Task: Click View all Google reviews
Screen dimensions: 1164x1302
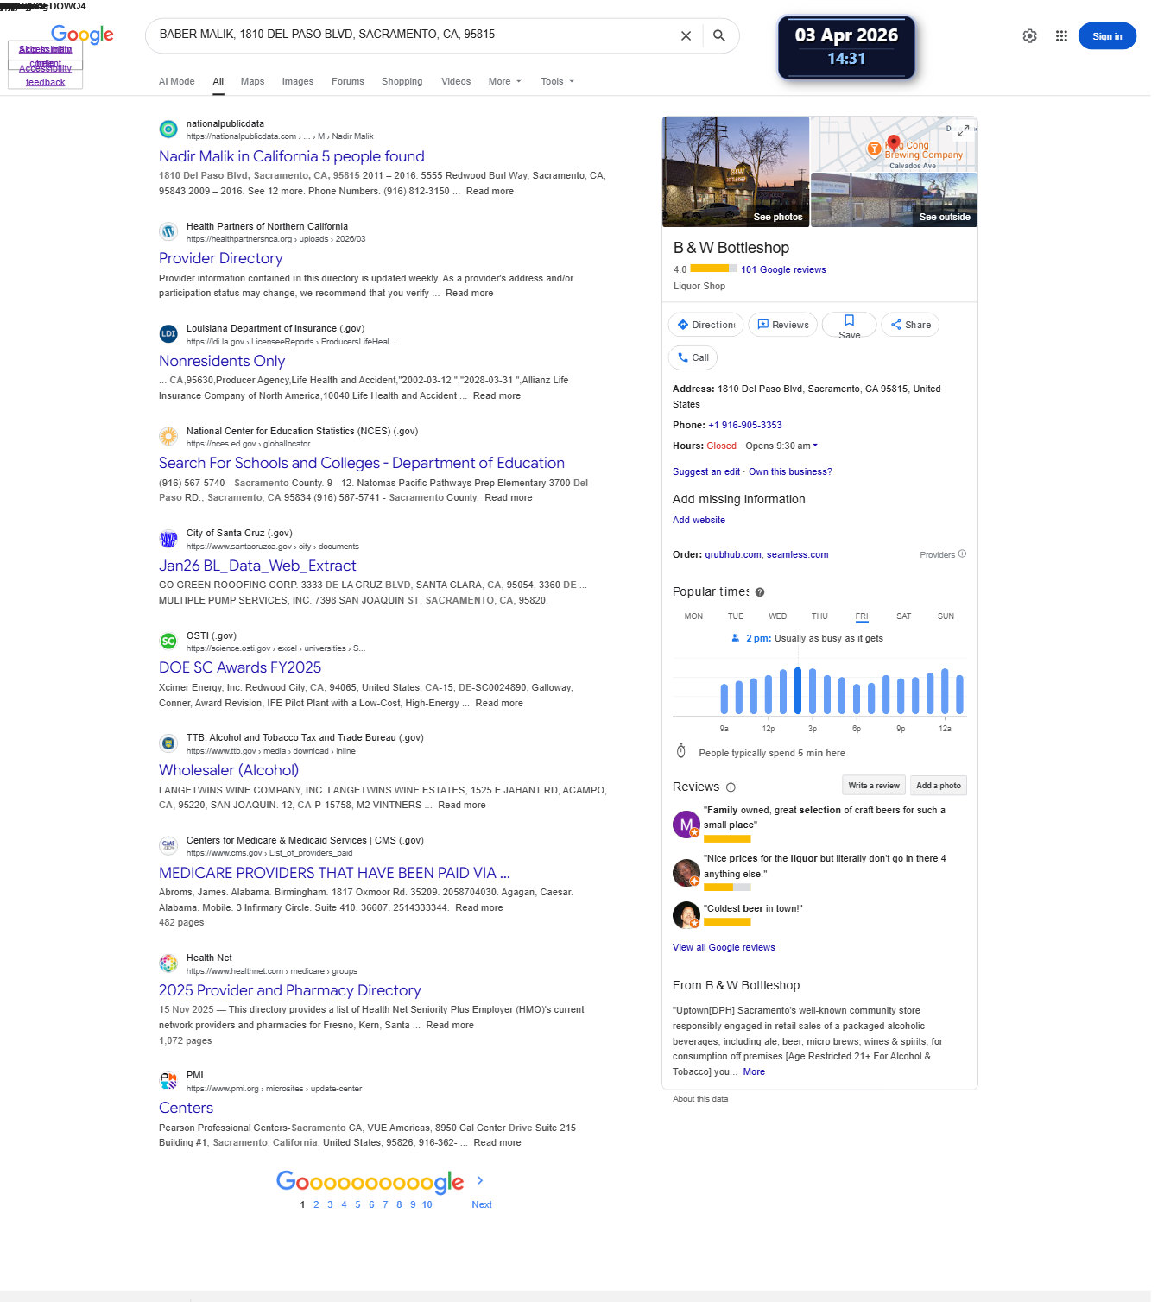Action: pyautogui.click(x=724, y=947)
